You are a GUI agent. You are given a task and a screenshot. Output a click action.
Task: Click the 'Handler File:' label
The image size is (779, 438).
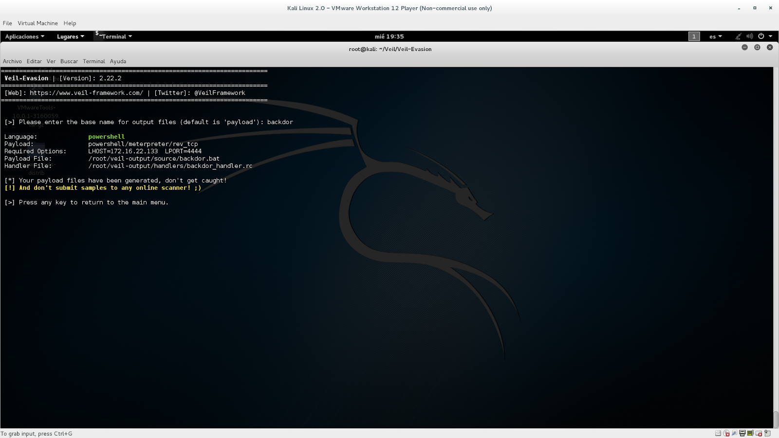[x=28, y=166]
